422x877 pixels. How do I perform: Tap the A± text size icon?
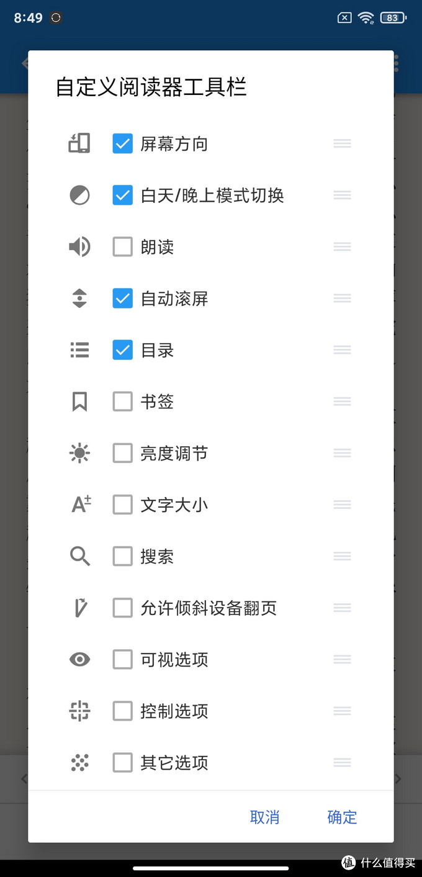pyautogui.click(x=79, y=504)
